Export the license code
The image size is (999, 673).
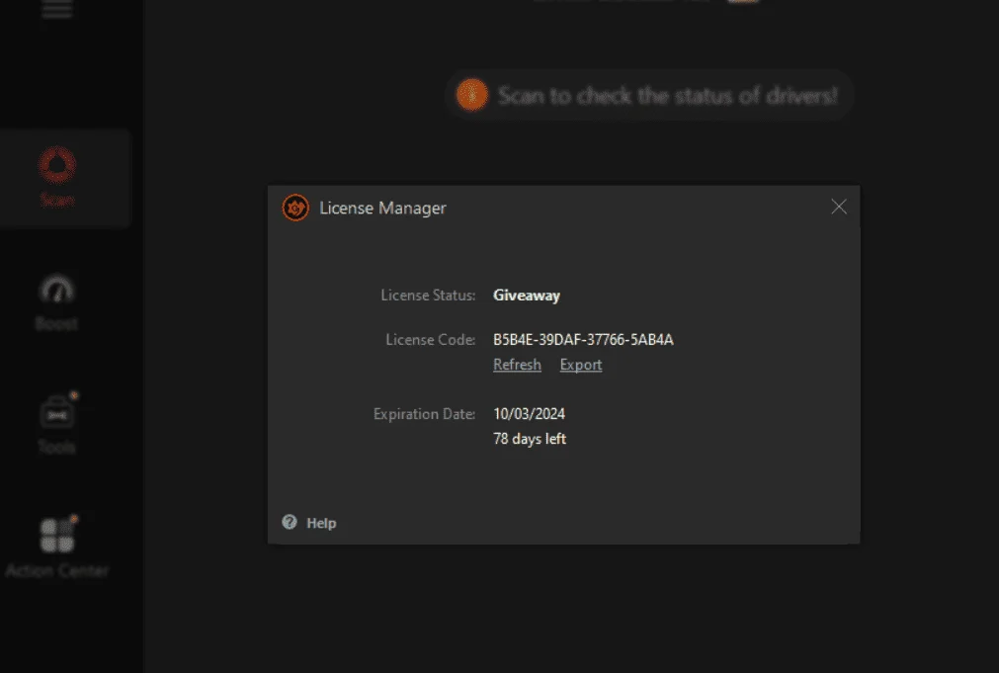tap(580, 365)
